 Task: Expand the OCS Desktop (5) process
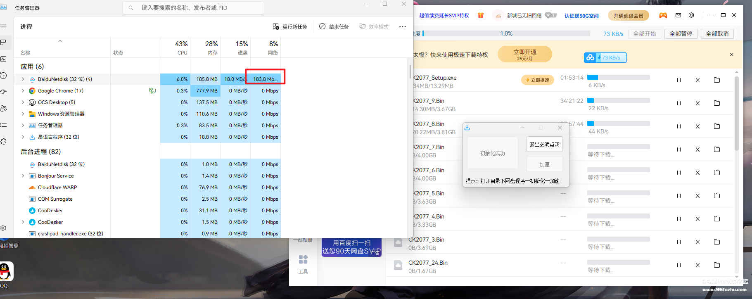tap(23, 102)
